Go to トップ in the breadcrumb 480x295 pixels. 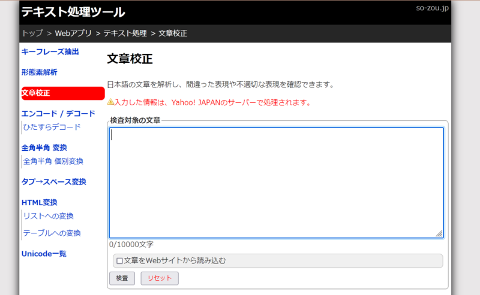point(32,33)
